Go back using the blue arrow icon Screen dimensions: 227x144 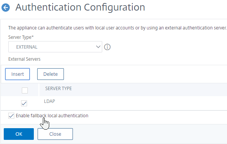6,8
